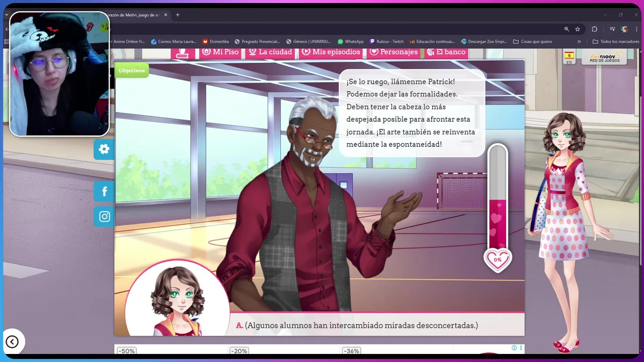
Task: Click the round back arrow button
Action: pyautogui.click(x=12, y=342)
